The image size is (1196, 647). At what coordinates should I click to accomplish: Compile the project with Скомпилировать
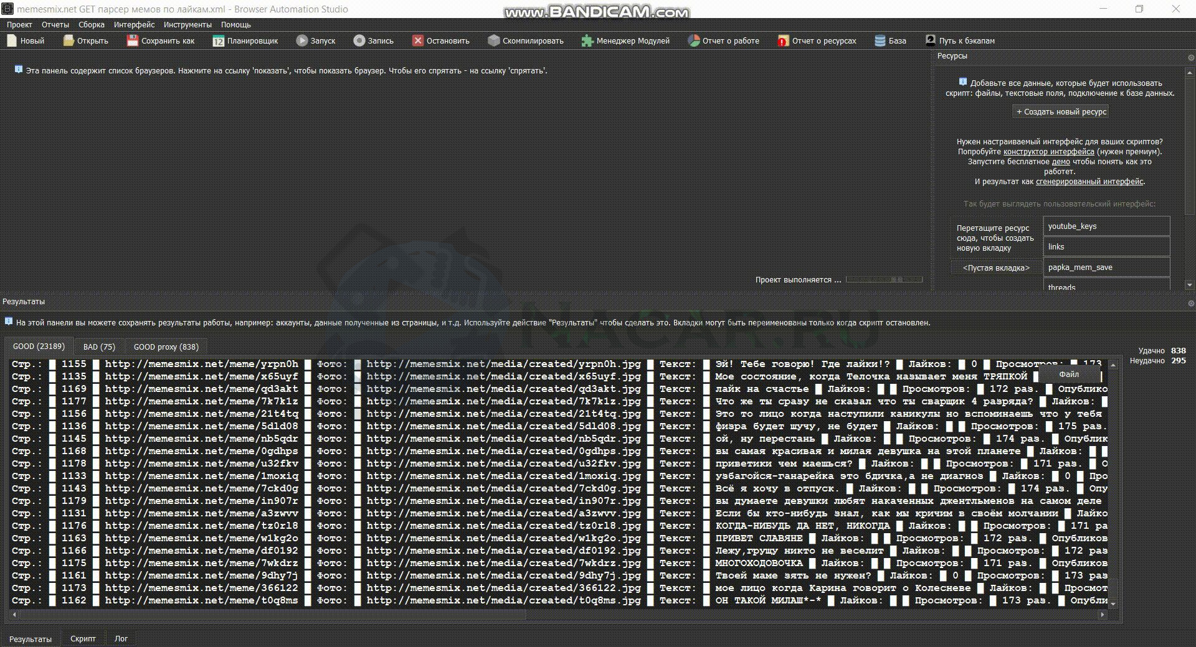coord(526,40)
